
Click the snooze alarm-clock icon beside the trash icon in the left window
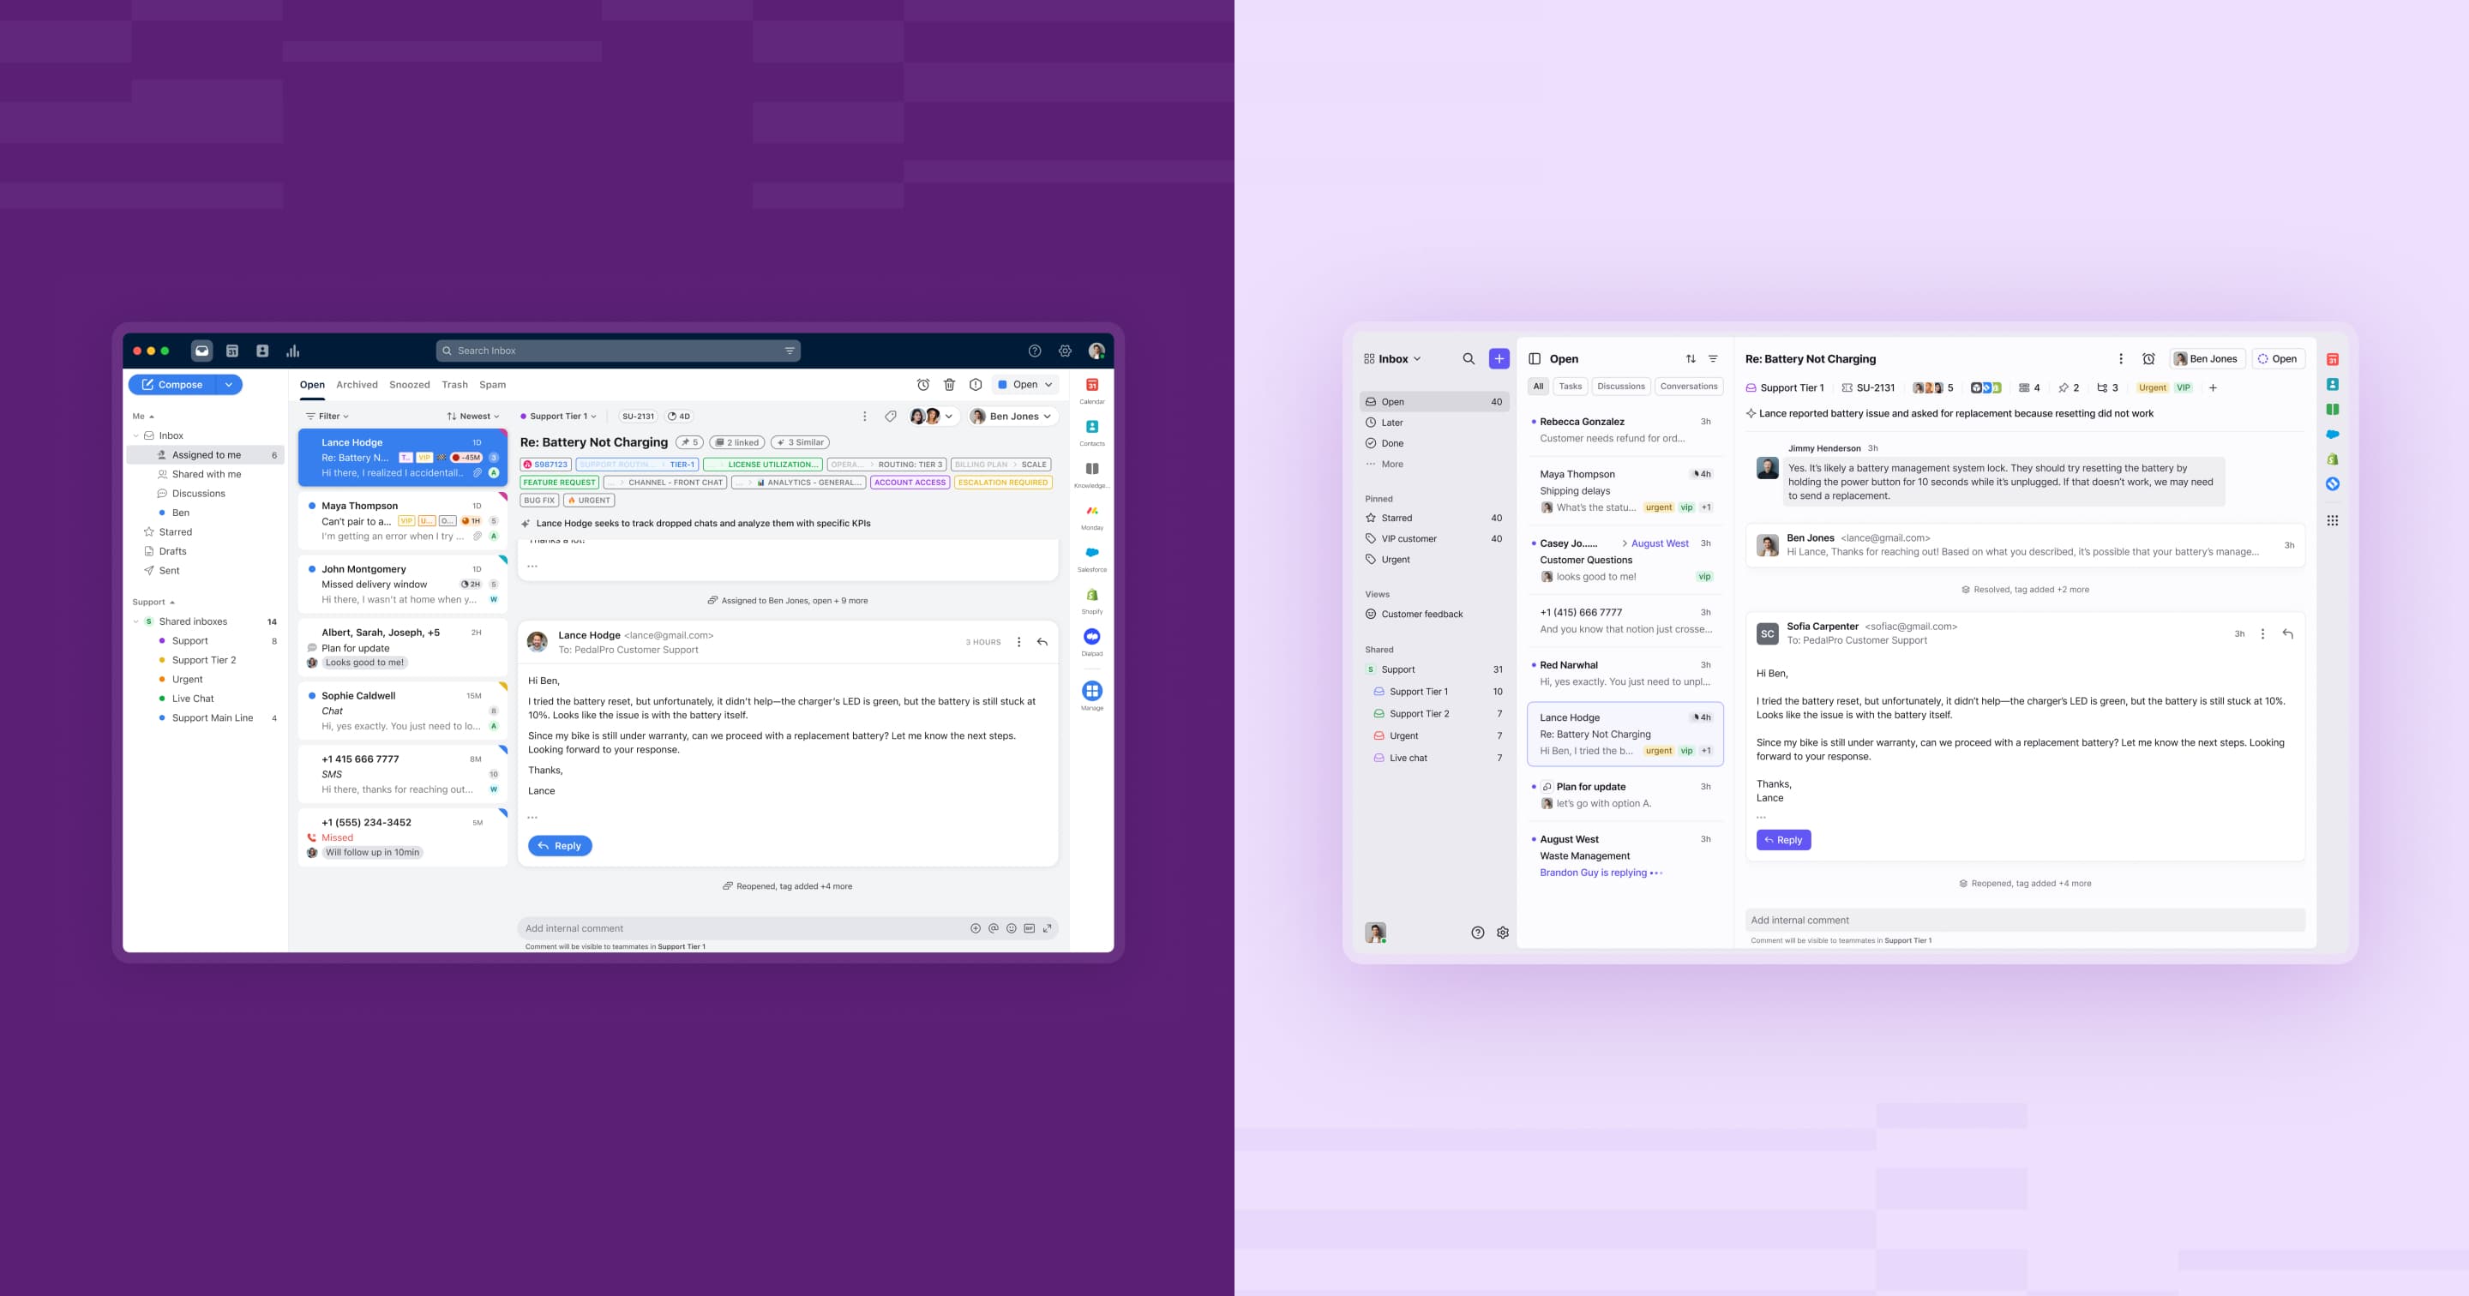(923, 384)
